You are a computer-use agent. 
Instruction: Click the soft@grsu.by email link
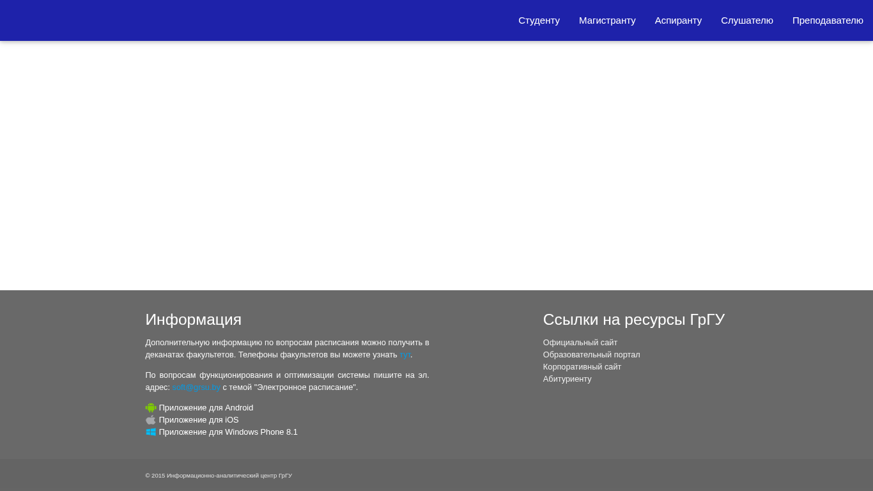point(196,387)
